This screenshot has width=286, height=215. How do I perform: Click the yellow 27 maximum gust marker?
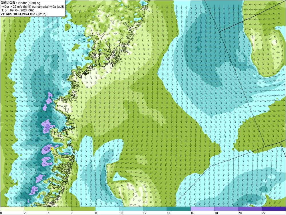[52, 148]
